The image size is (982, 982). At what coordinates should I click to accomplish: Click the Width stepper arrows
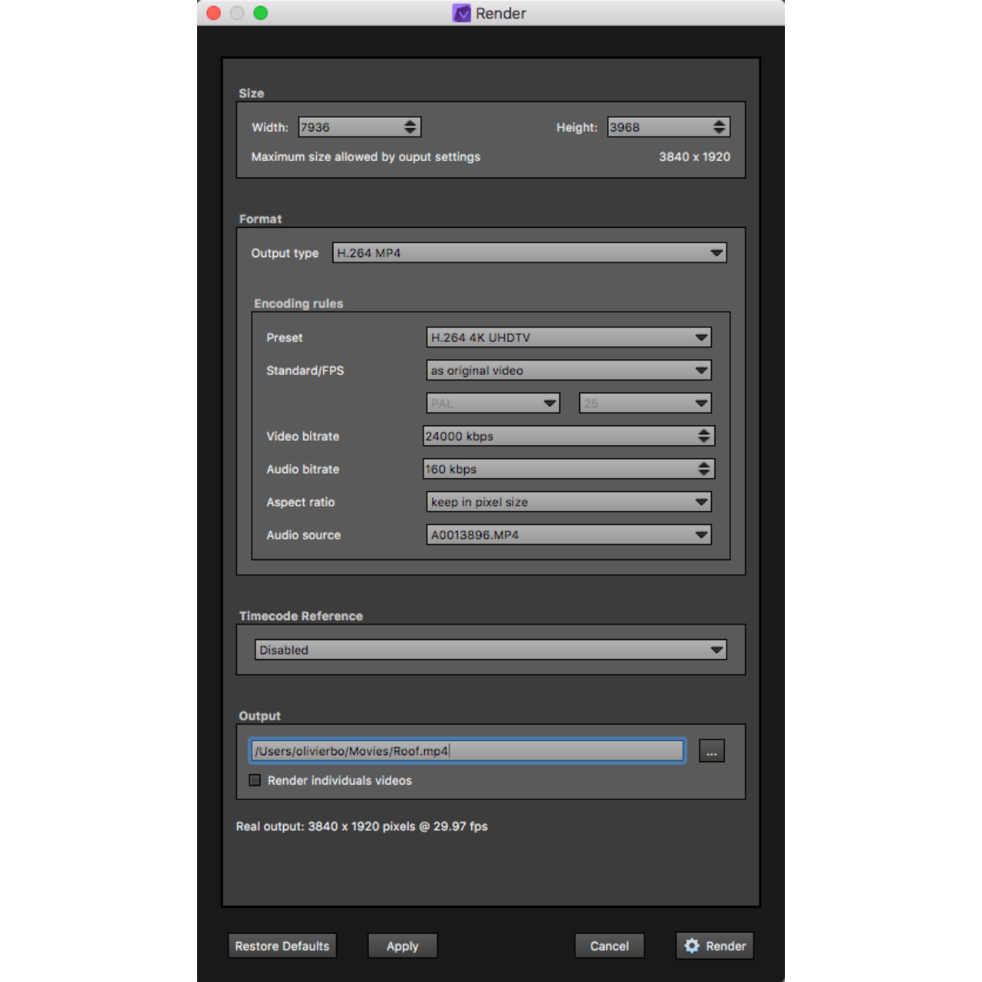click(410, 127)
